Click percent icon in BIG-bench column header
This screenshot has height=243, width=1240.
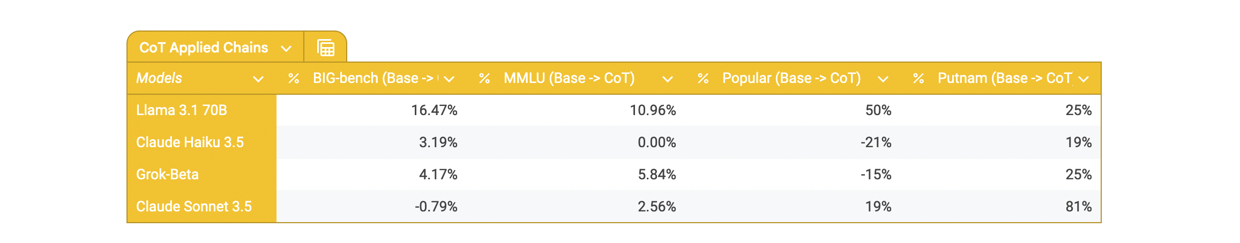pos(293,79)
